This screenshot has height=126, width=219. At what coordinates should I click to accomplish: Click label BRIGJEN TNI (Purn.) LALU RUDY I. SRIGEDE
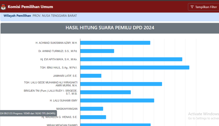(x=50, y=92)
